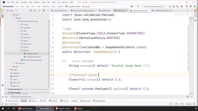Open the Refactor menu
The height and width of the screenshot is (111, 198).
(x=37, y=2)
